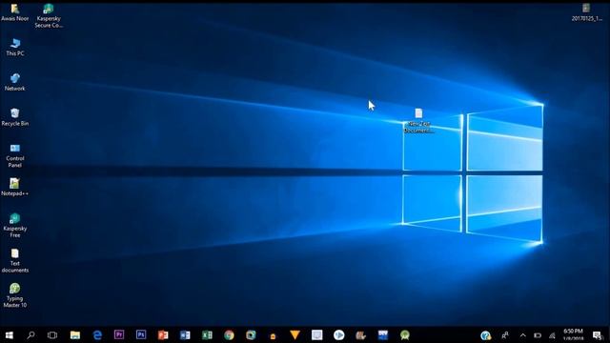This screenshot has width=610, height=343.
Task: Show hidden system tray icons
Action: point(523,335)
